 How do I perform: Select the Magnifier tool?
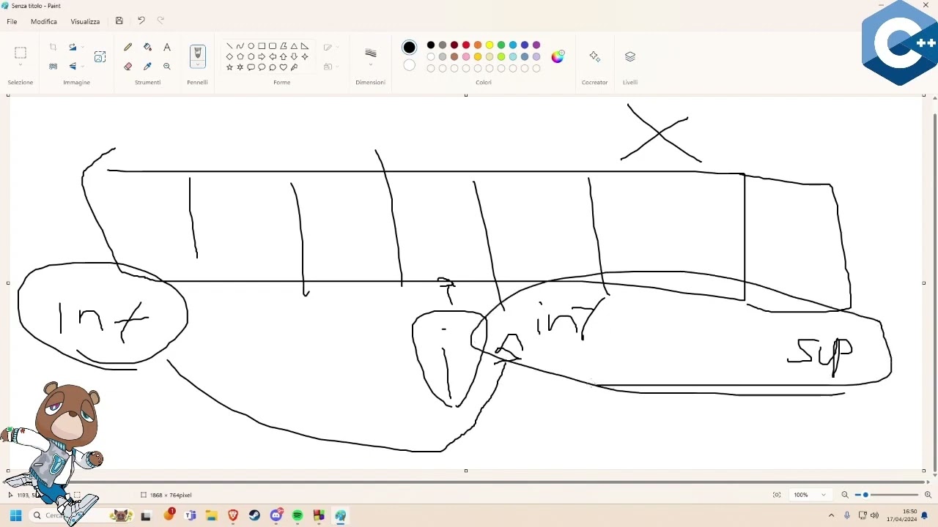(x=167, y=66)
